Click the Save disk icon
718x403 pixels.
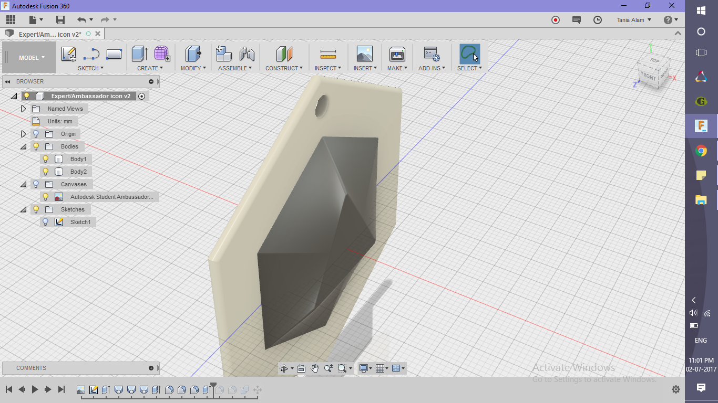pos(60,20)
